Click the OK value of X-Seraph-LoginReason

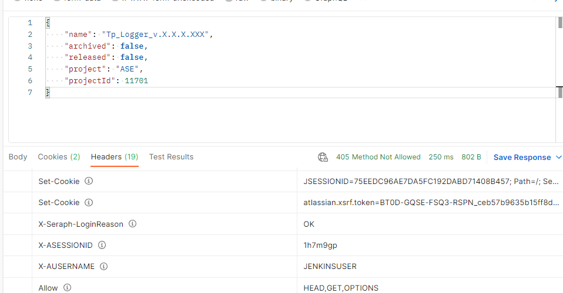point(309,224)
